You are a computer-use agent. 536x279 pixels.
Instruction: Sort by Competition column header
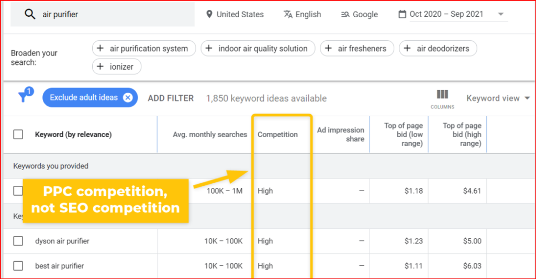(x=277, y=135)
